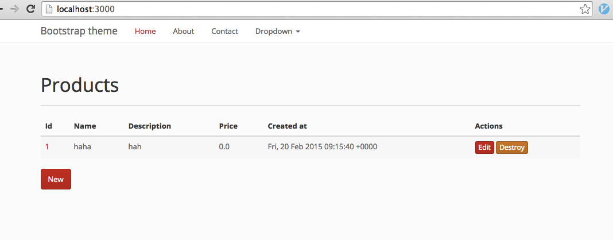Create a product with the New button

pos(56,179)
